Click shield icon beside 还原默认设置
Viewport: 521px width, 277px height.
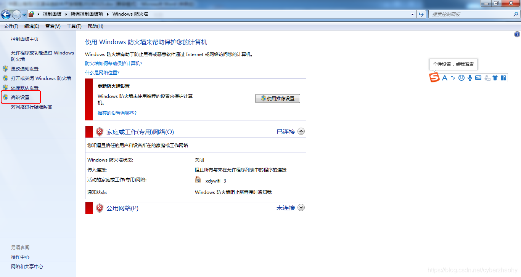point(5,88)
